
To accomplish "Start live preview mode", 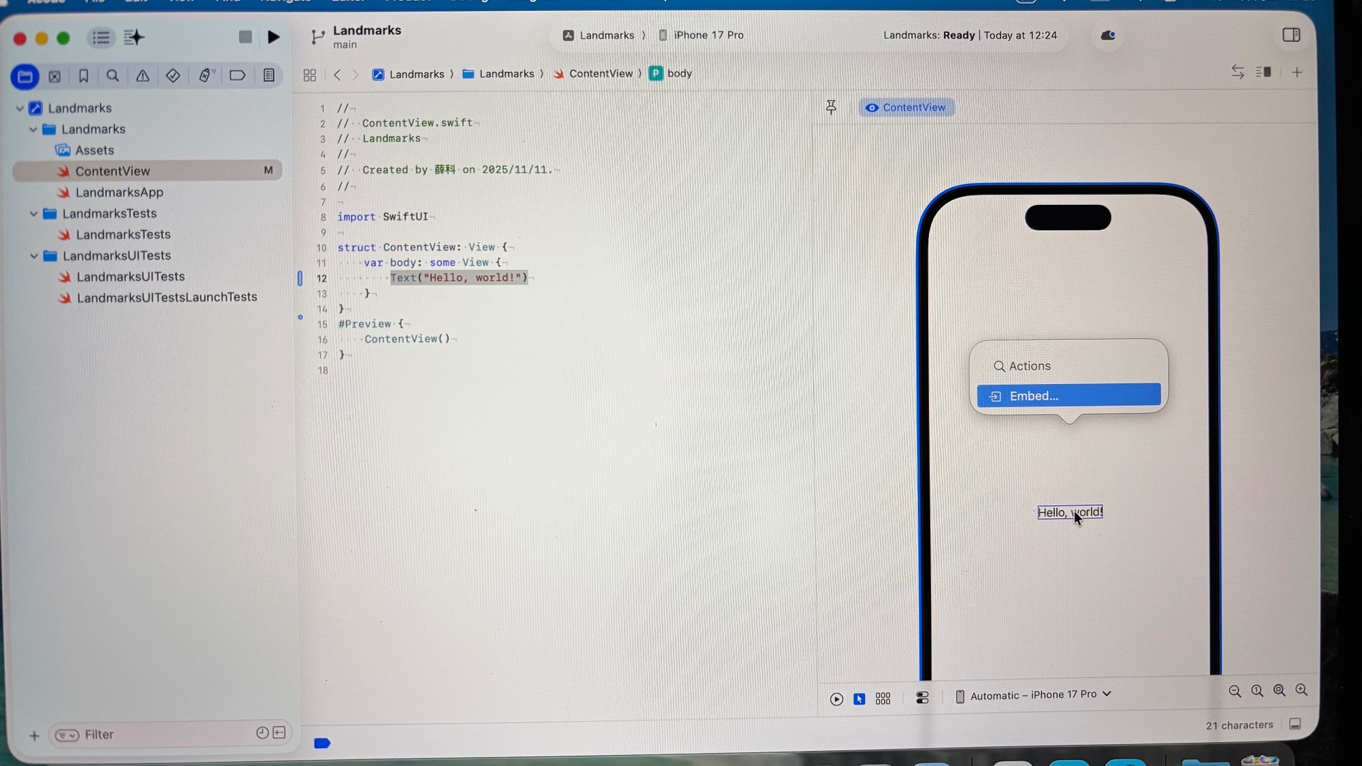I will [x=836, y=699].
